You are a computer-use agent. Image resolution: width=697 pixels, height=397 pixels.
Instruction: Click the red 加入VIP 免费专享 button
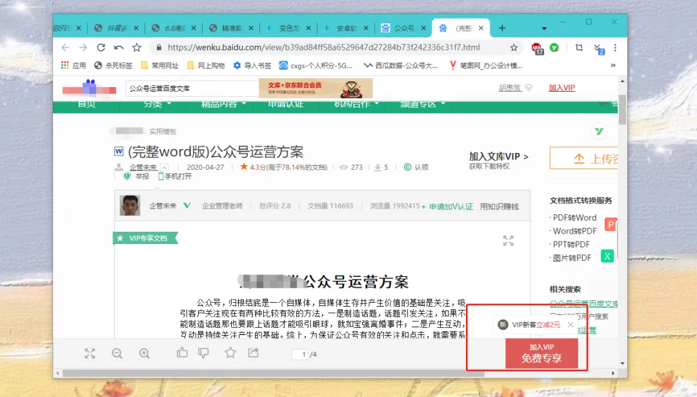[541, 354]
